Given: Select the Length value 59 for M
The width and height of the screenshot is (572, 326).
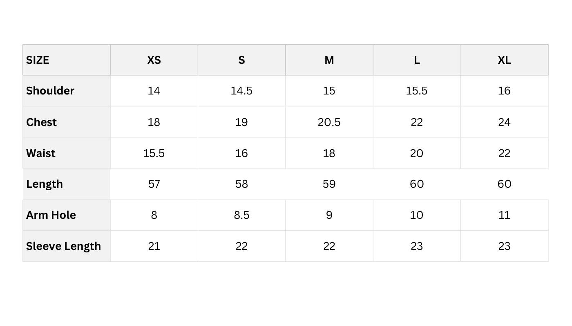Looking at the screenshot, I should [329, 184].
